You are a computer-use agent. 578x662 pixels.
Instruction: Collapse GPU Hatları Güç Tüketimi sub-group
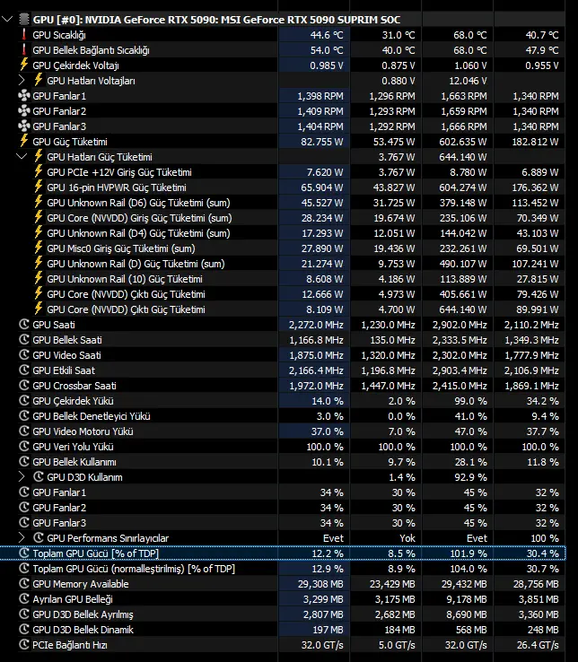[x=22, y=157]
